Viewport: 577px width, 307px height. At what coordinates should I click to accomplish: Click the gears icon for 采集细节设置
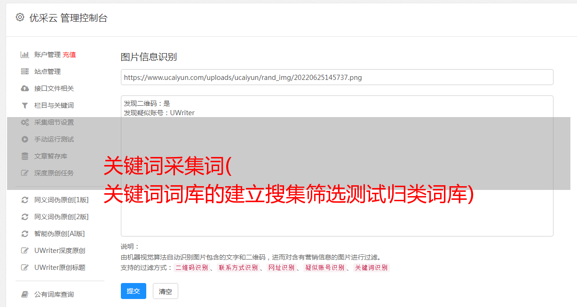point(25,122)
